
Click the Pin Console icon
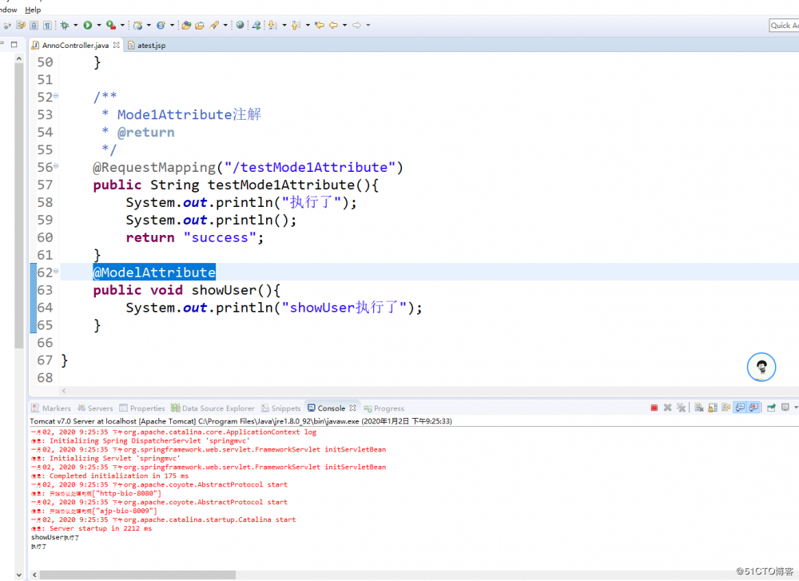pos(772,408)
